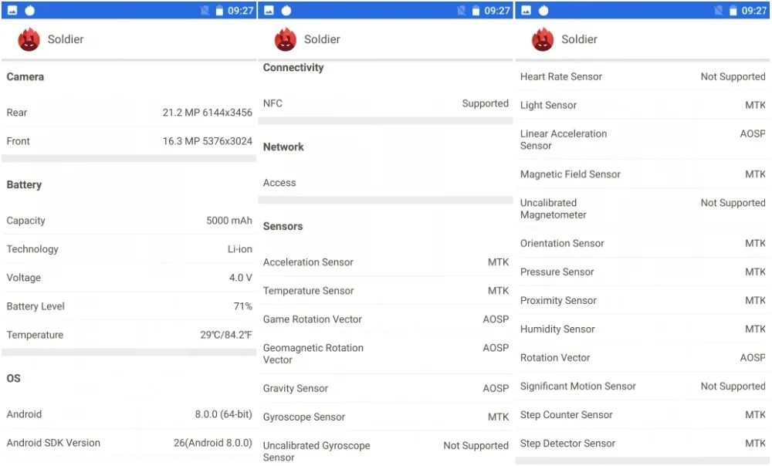
Task: Select the Orientation Sensor row label
Action: pyautogui.click(x=562, y=243)
